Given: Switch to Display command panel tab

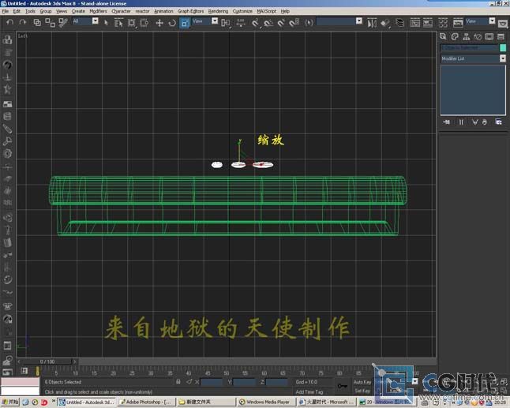Looking at the screenshot, I should 489,37.
